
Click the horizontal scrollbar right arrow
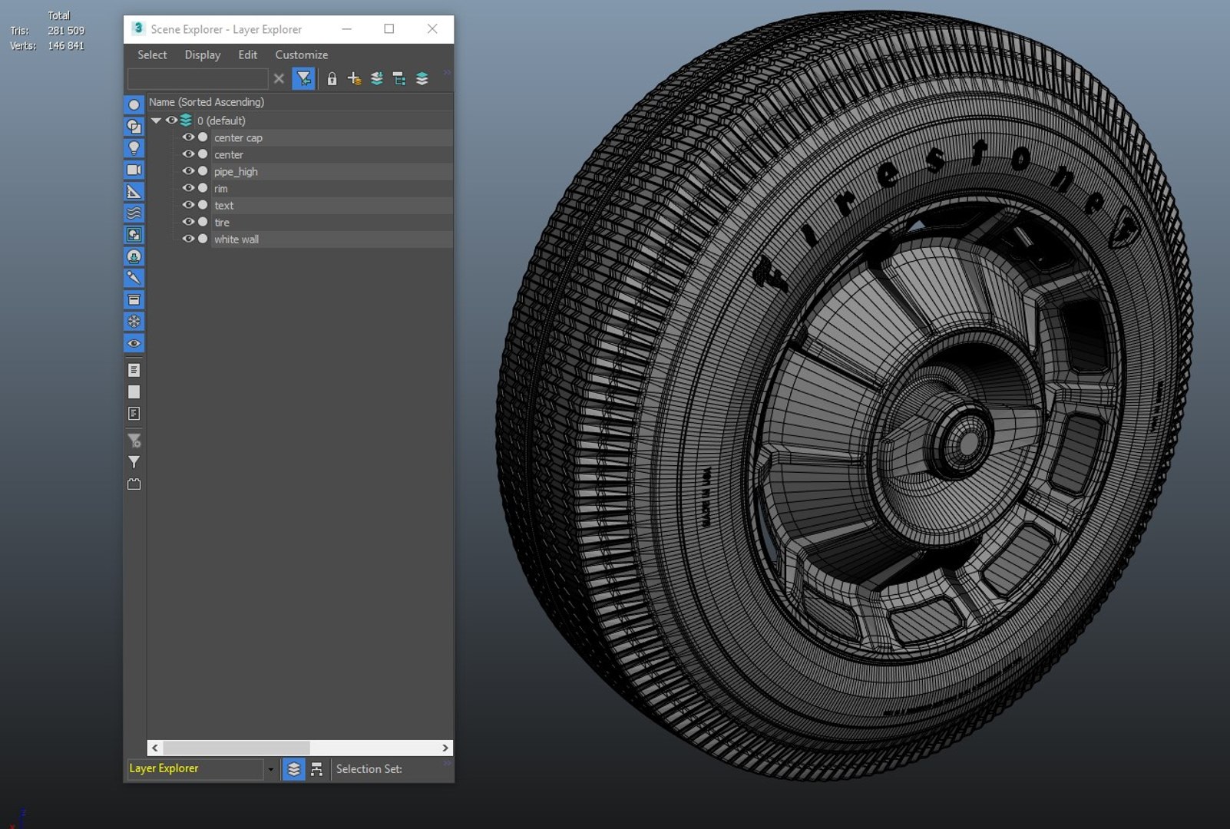tap(445, 748)
